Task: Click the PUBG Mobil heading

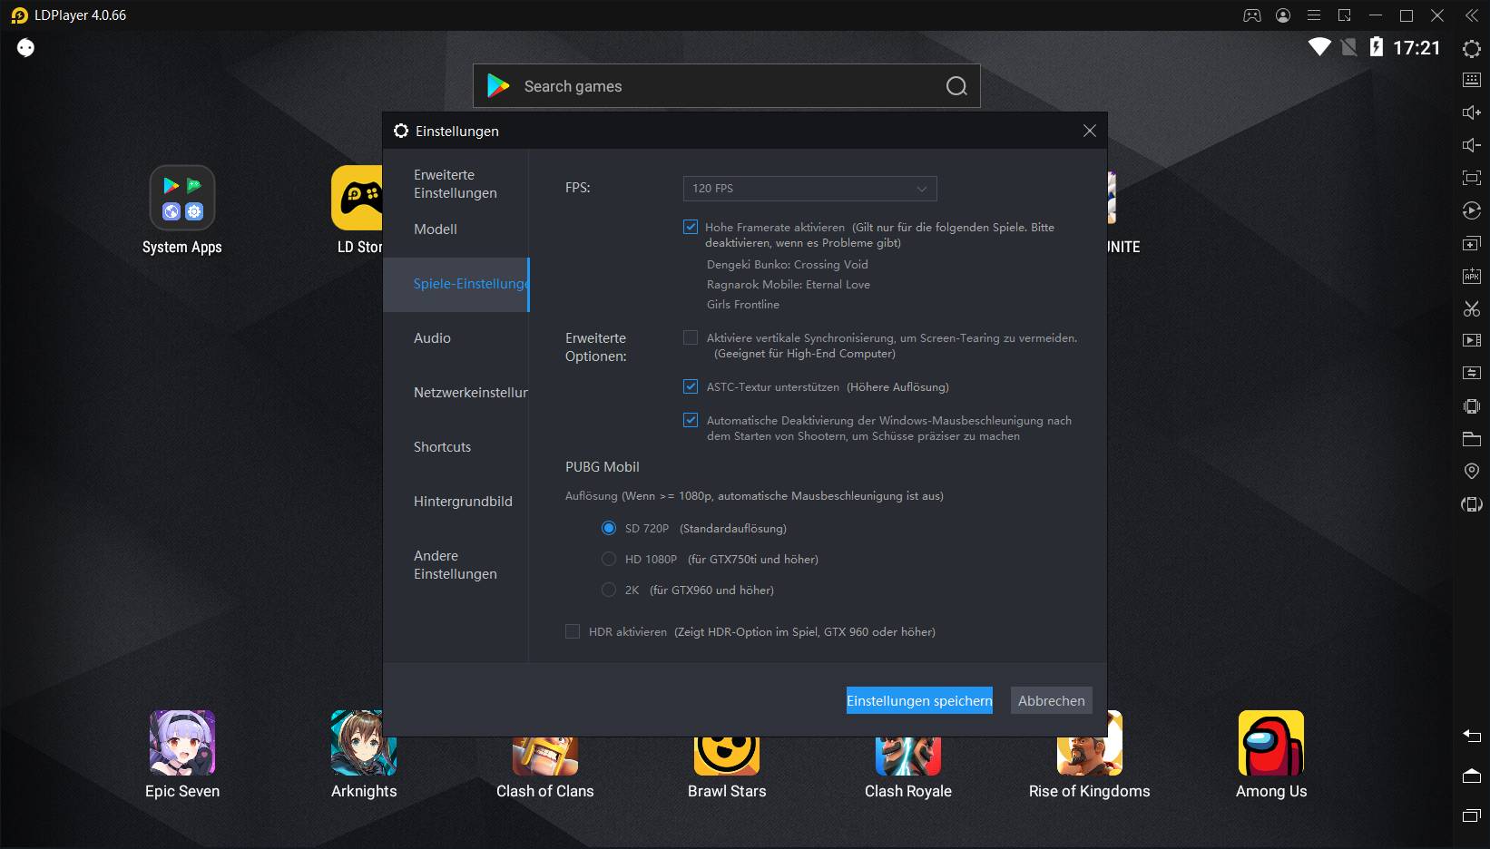Action: pyautogui.click(x=603, y=467)
